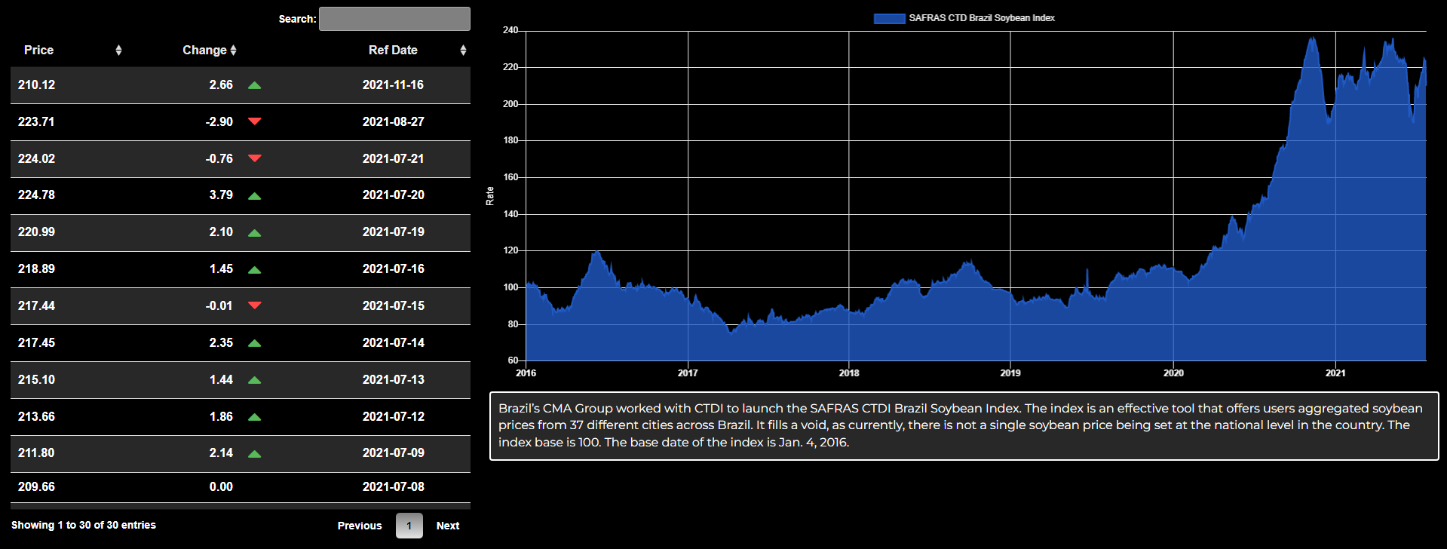The height and width of the screenshot is (549, 1447).
Task: Click the index description text box
Action: pos(964,425)
